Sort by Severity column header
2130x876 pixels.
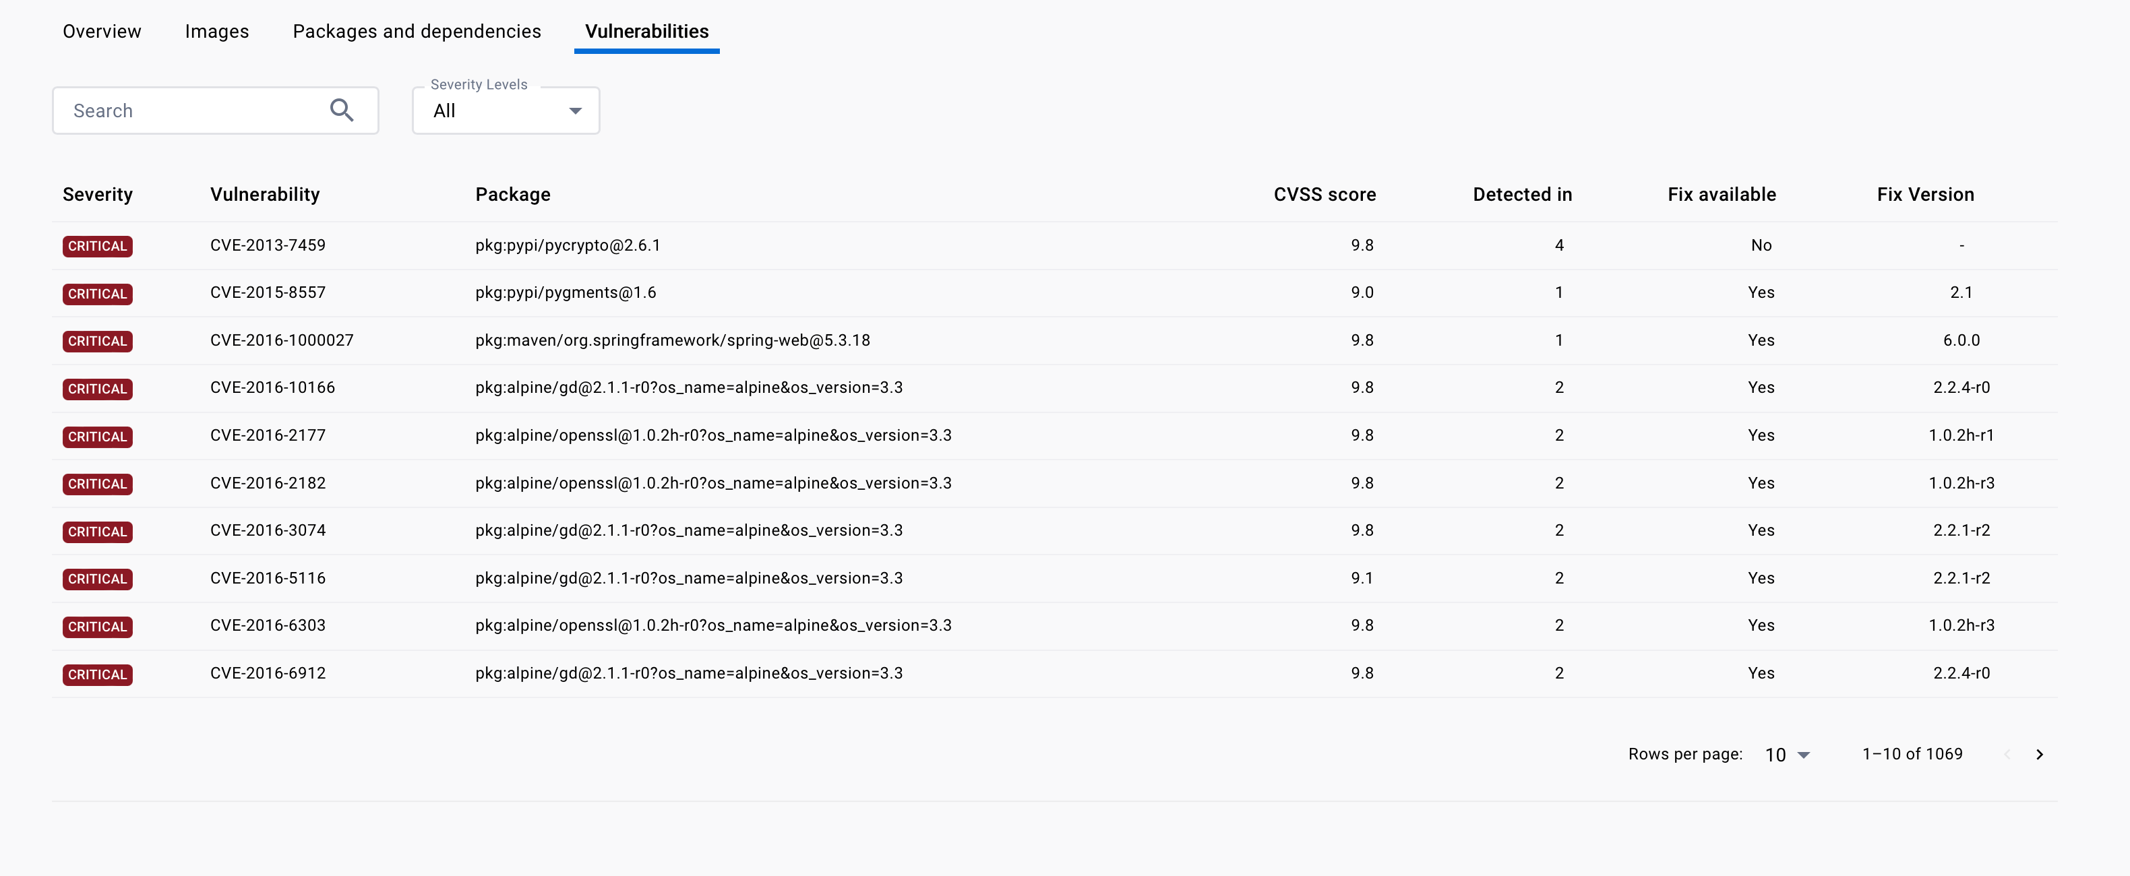tap(98, 194)
